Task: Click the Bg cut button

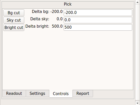Action: 14,13
